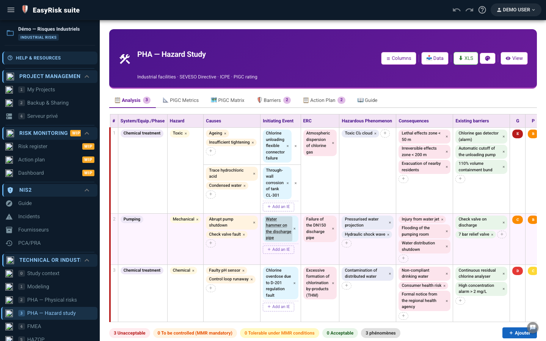Go to the Action Plan tab
Screen dimensions: 546x341
pos(324,100)
